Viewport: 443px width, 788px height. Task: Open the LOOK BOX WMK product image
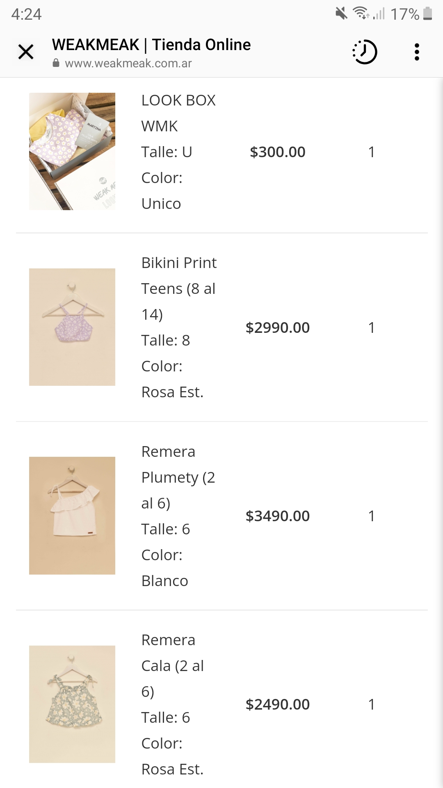72,151
